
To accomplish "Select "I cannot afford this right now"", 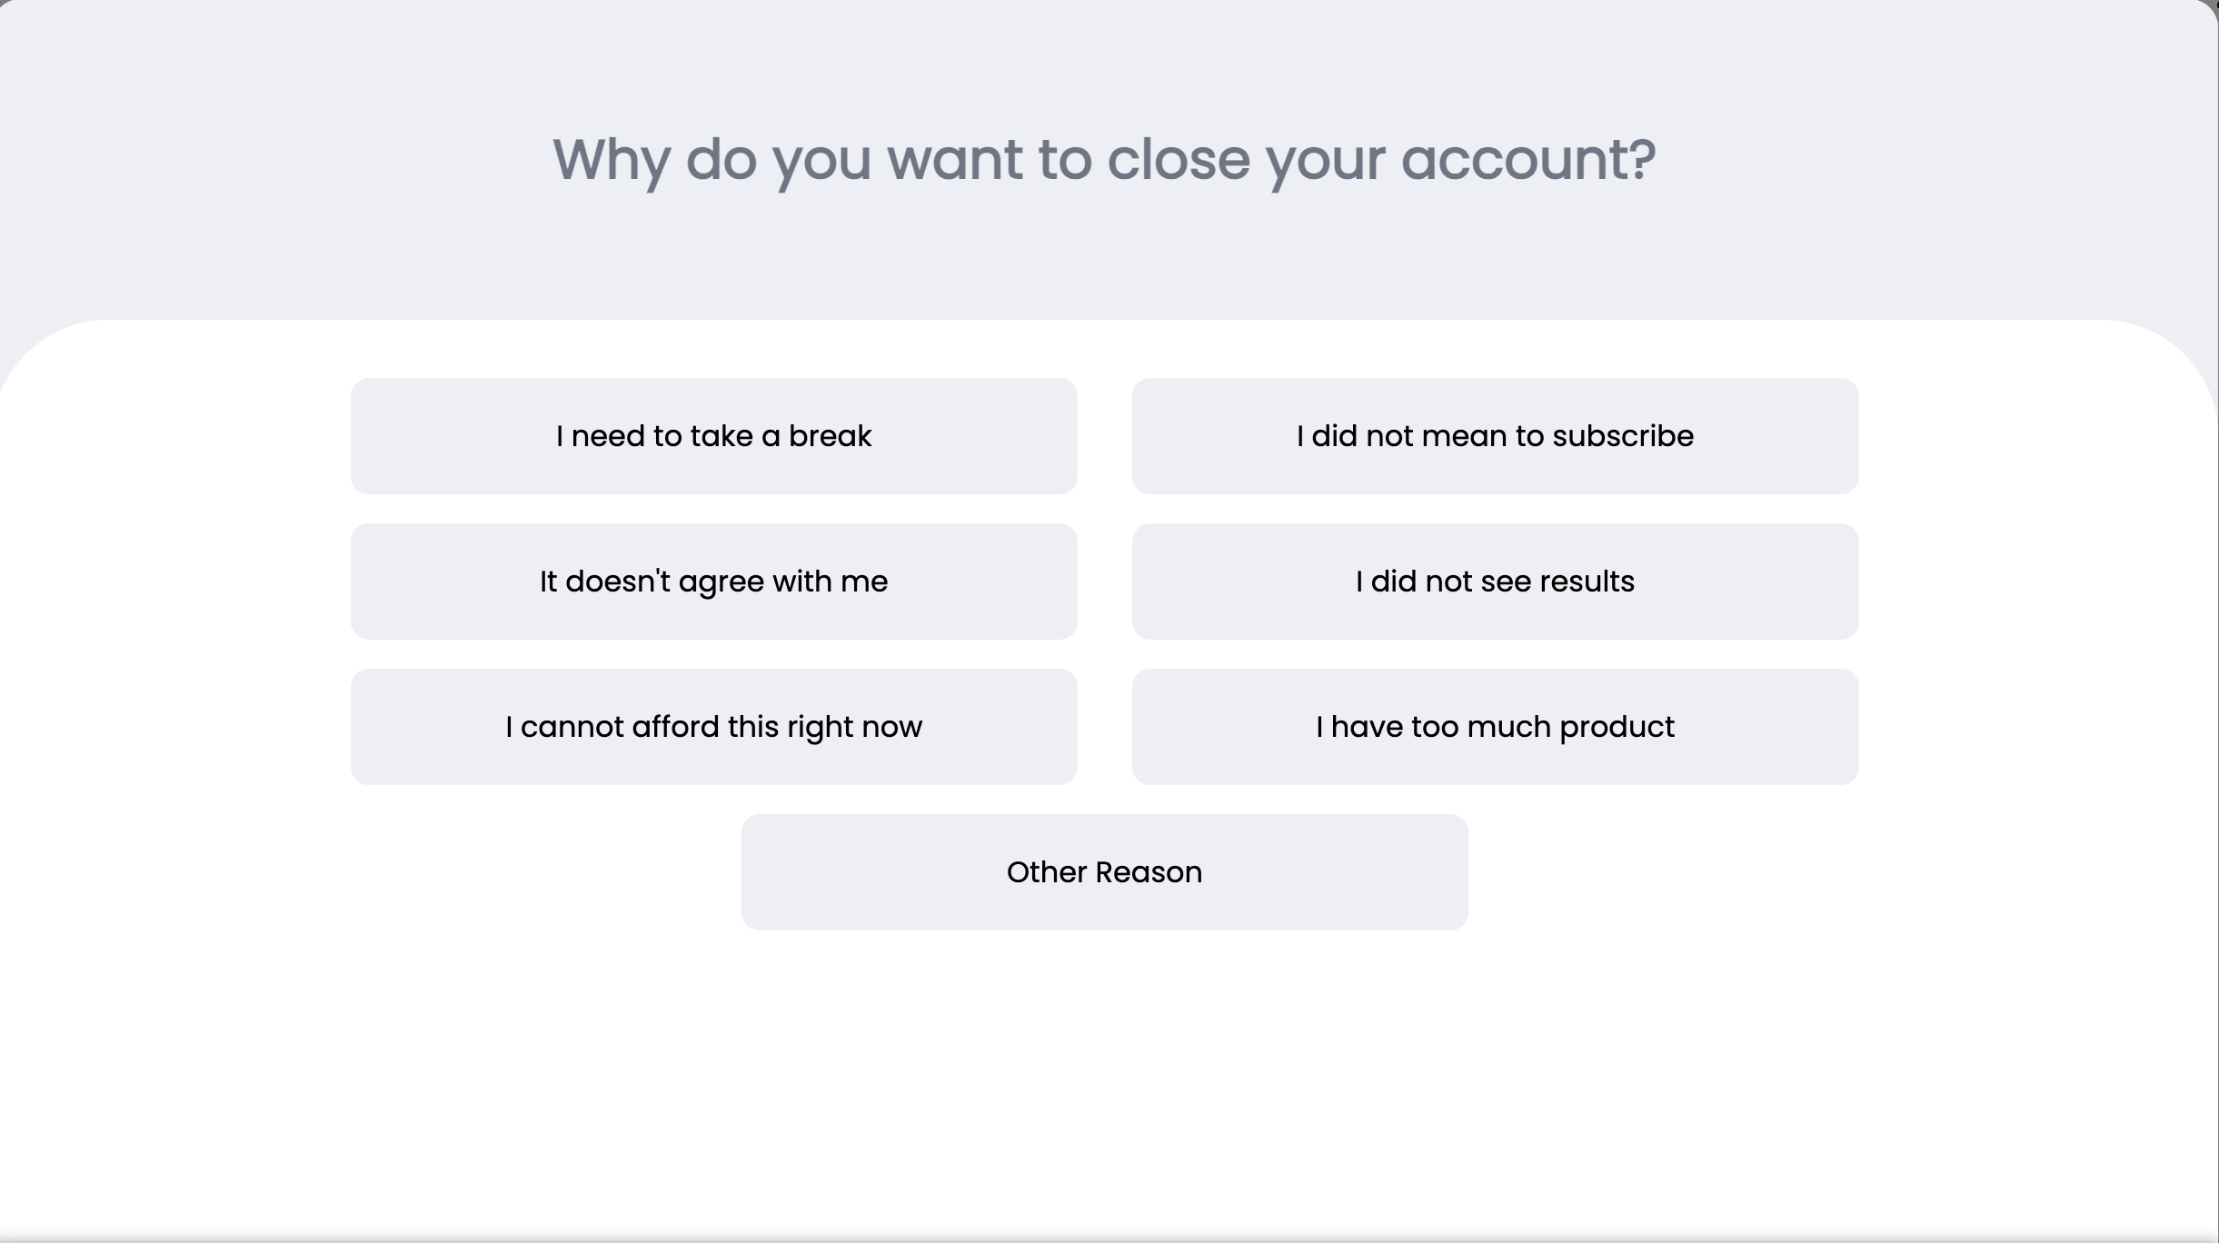I will tap(713, 727).
